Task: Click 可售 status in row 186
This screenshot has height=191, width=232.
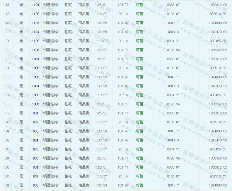Action: point(140,176)
